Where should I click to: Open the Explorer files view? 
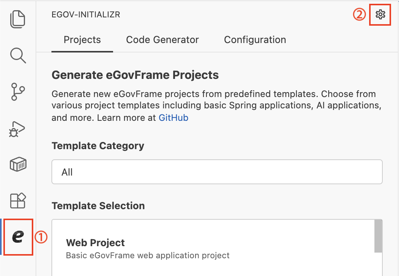(18, 19)
